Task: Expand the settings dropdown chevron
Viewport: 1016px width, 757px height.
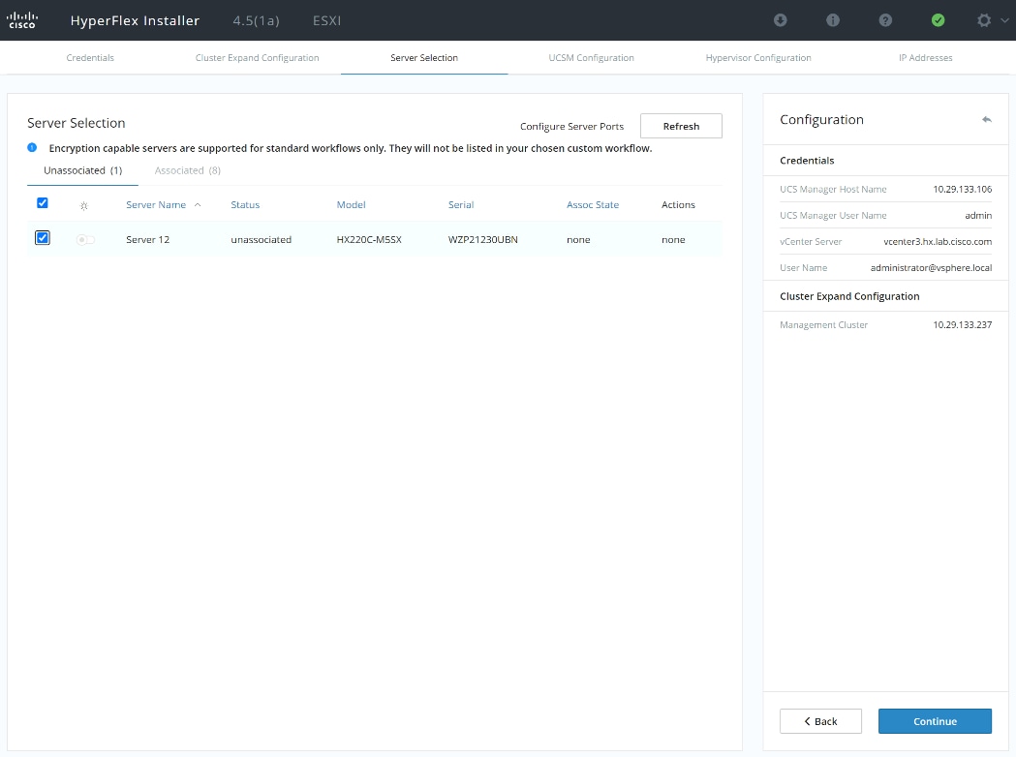Action: pyautogui.click(x=1004, y=20)
